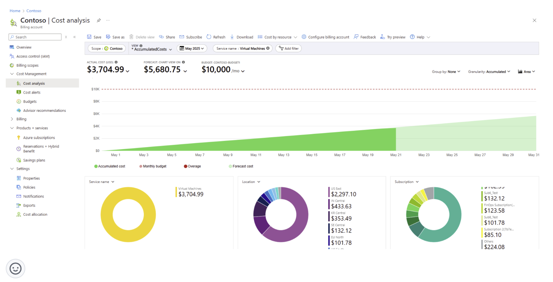Click the Download arrow icon

pos(232,37)
